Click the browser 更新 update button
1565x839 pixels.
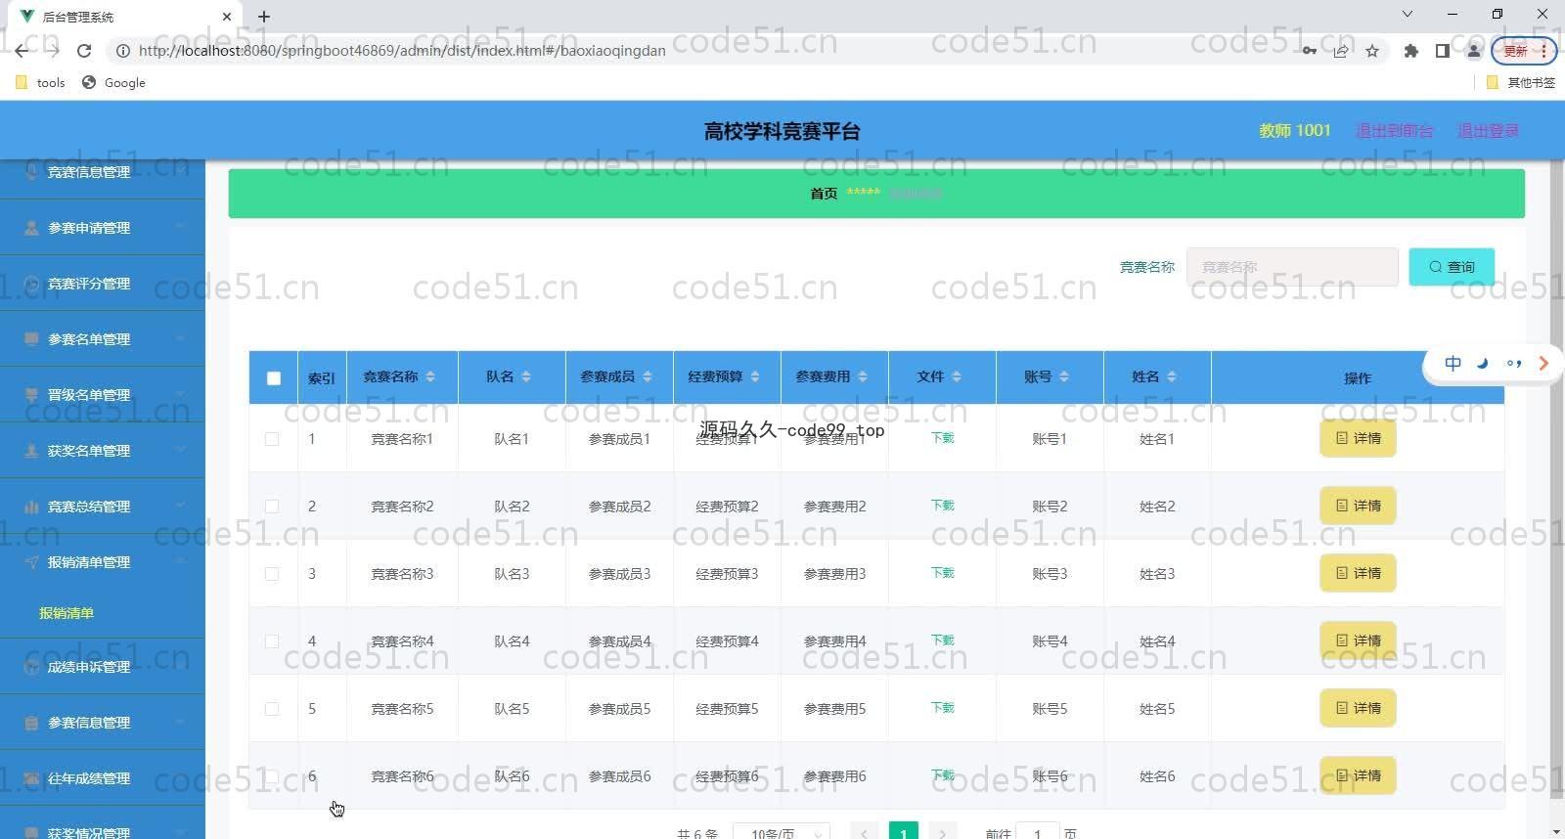point(1523,51)
